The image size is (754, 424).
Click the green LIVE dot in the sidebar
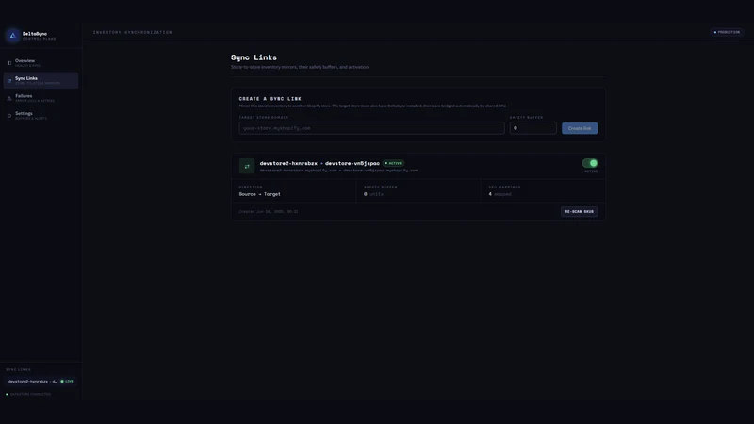click(x=62, y=382)
